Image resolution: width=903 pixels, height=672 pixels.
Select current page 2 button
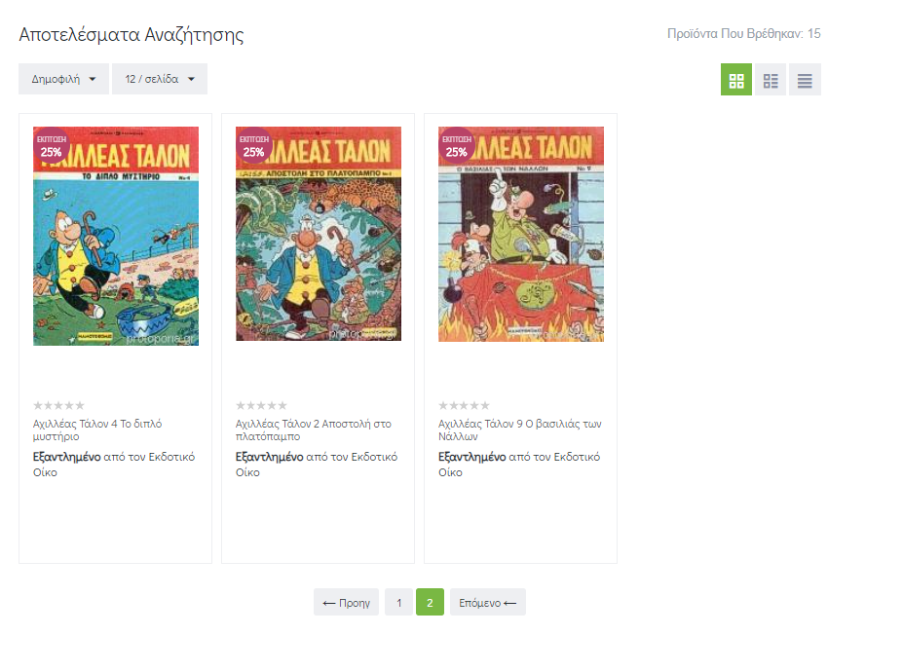(430, 602)
